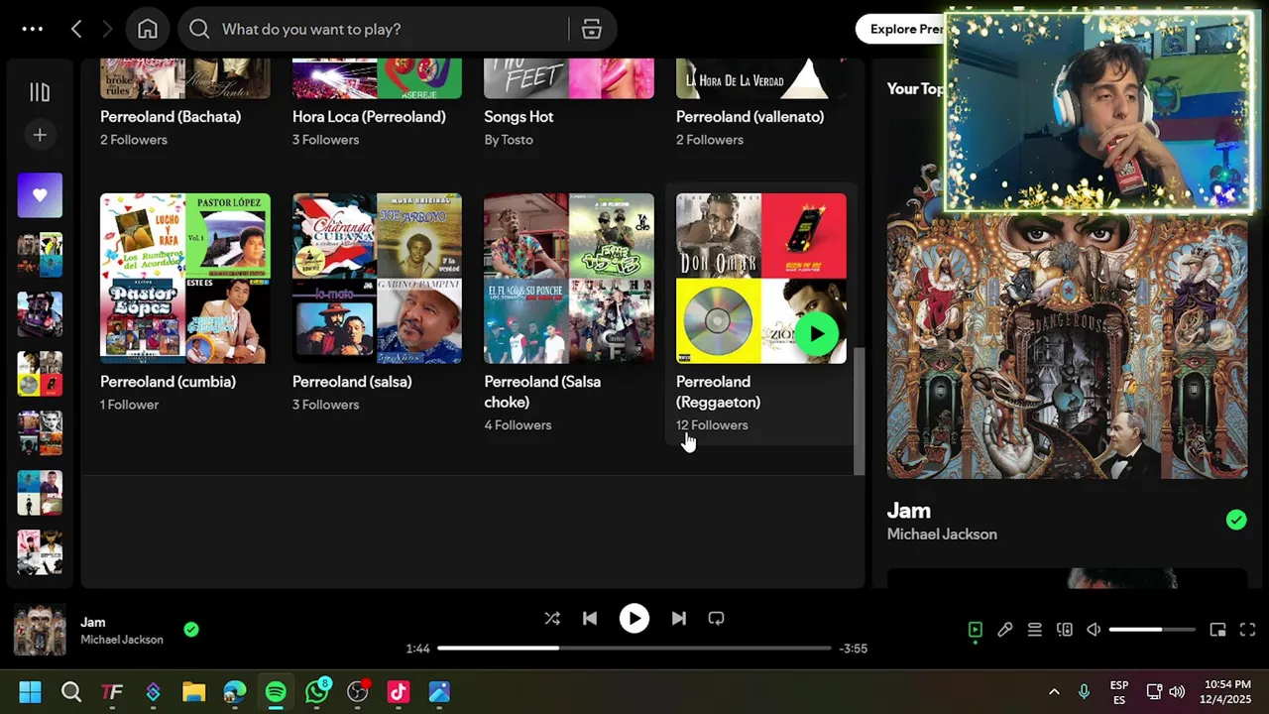Screen dimensions: 1269x714
Task: Show hidden system tray icons
Action: click(x=1054, y=691)
